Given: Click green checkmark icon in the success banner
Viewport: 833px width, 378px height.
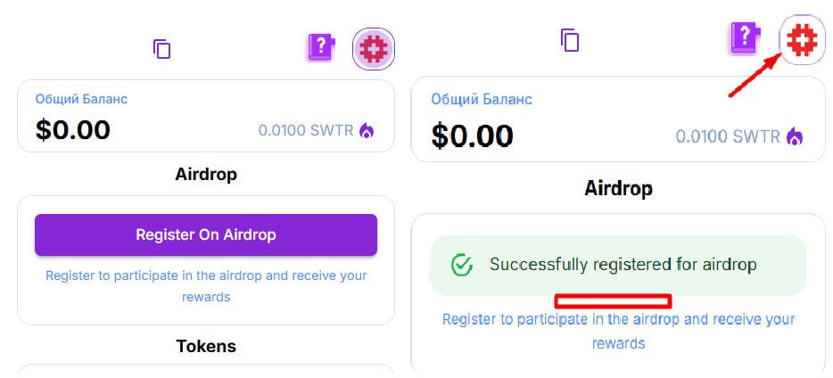Looking at the screenshot, I should [462, 265].
